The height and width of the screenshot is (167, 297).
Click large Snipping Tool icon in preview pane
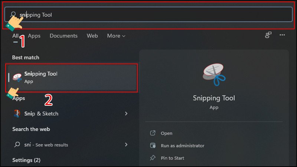pos(214,75)
